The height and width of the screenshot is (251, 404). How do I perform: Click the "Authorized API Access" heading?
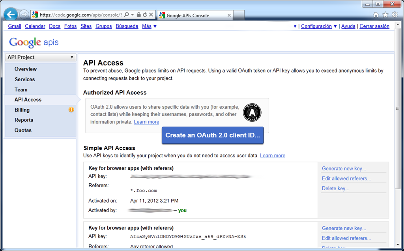[x=115, y=93]
